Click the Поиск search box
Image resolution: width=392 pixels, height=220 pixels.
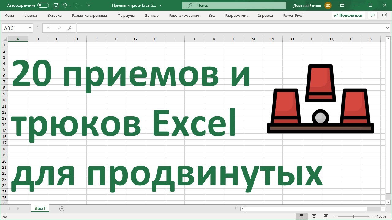pyautogui.click(x=234, y=5)
